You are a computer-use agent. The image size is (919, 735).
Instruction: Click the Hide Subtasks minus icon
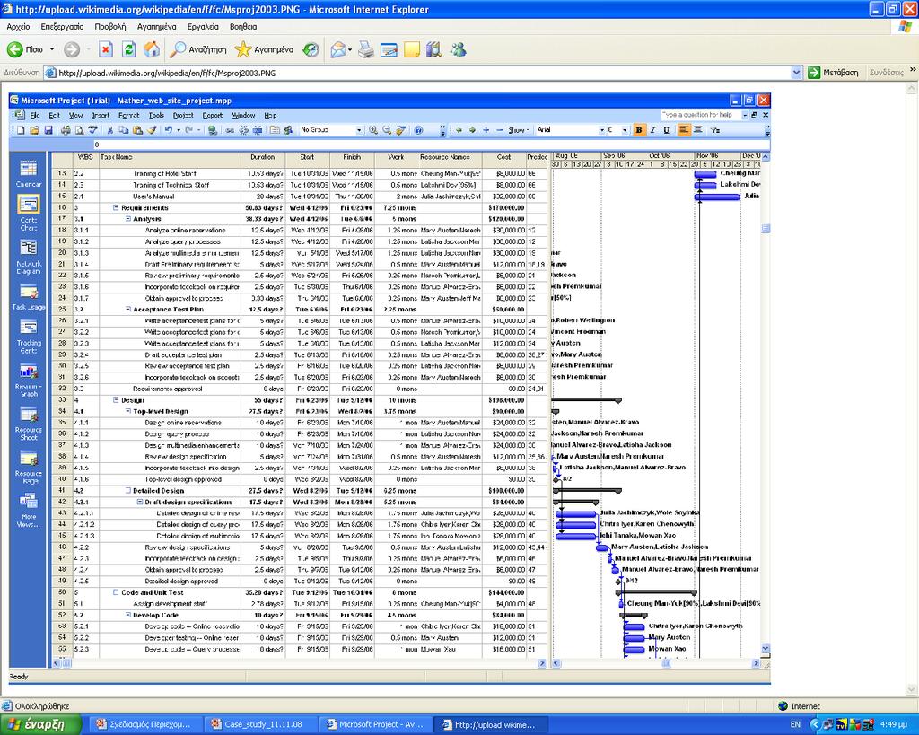[499, 130]
